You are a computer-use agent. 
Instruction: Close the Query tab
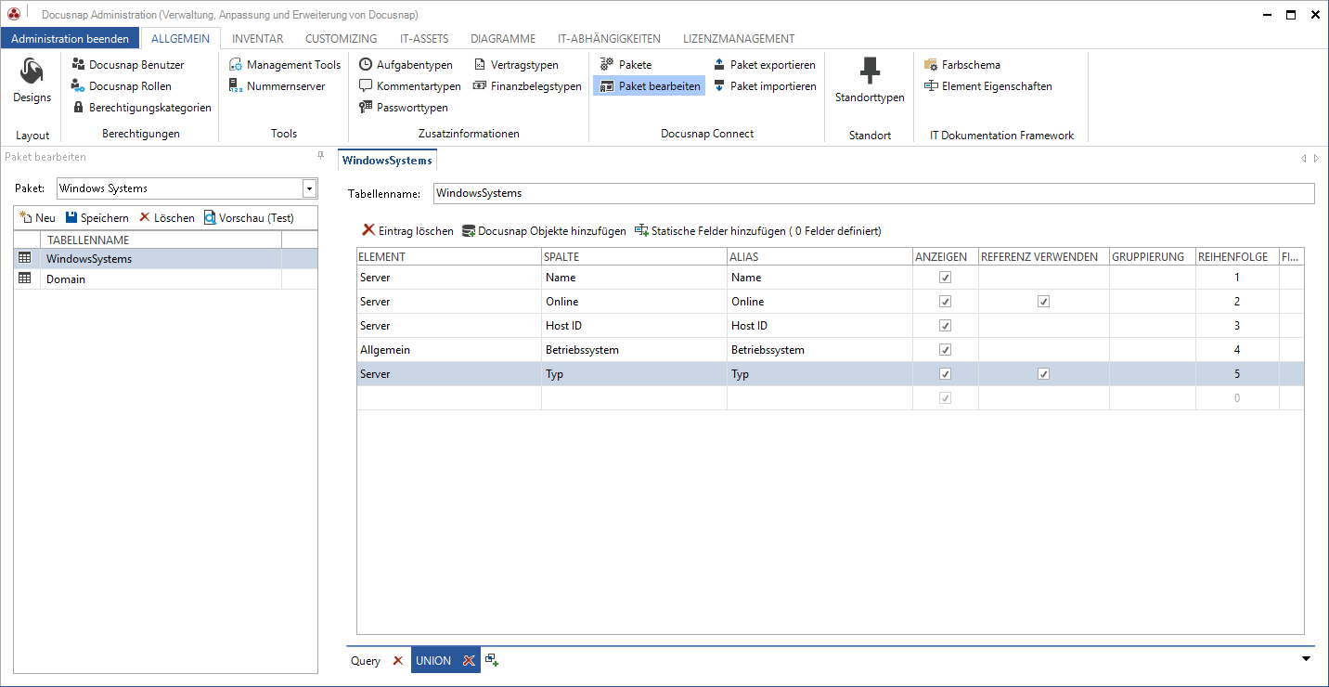click(x=398, y=661)
